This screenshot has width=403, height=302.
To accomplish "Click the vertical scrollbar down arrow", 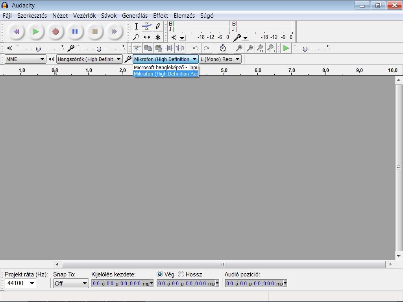I will coord(399,256).
